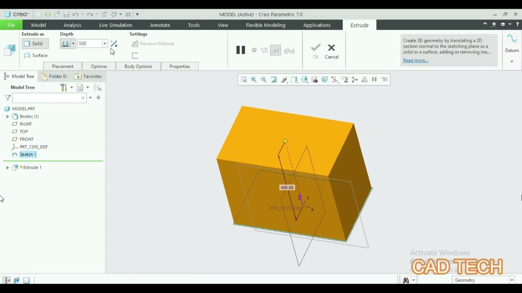This screenshot has height=293, width=522.
Task: Select Extrude as Surface option
Action: [x=35, y=55]
